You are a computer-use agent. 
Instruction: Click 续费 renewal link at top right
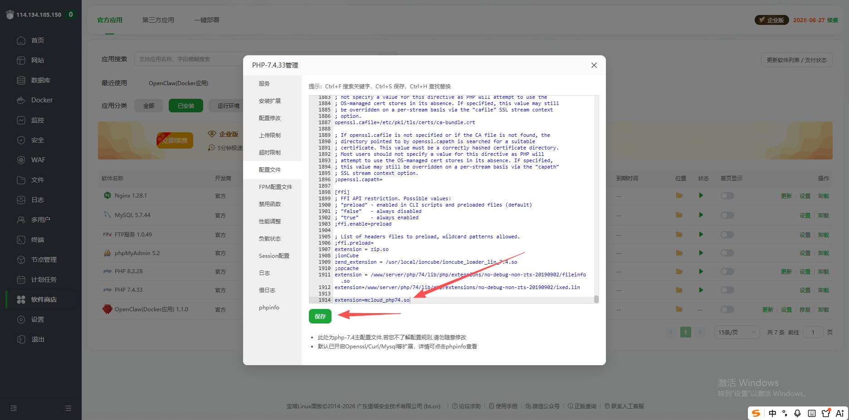(x=833, y=20)
